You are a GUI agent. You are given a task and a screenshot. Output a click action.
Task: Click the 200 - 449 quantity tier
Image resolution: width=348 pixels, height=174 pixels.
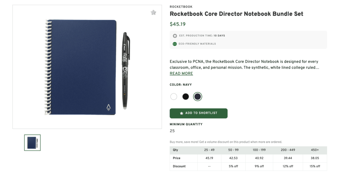click(x=288, y=150)
